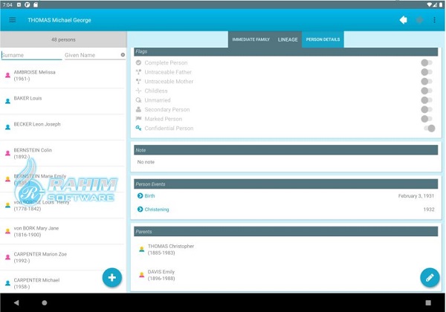446x312 pixels.
Task: Open the hamburger navigation menu
Action: (x=12, y=20)
